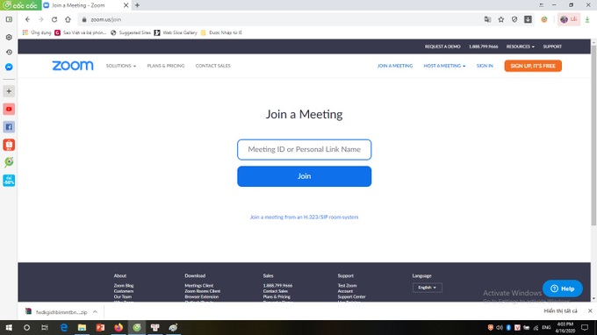Close the downloads bar

coord(590,311)
